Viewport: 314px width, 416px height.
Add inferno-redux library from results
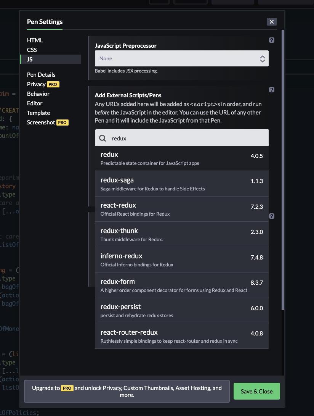point(181,260)
